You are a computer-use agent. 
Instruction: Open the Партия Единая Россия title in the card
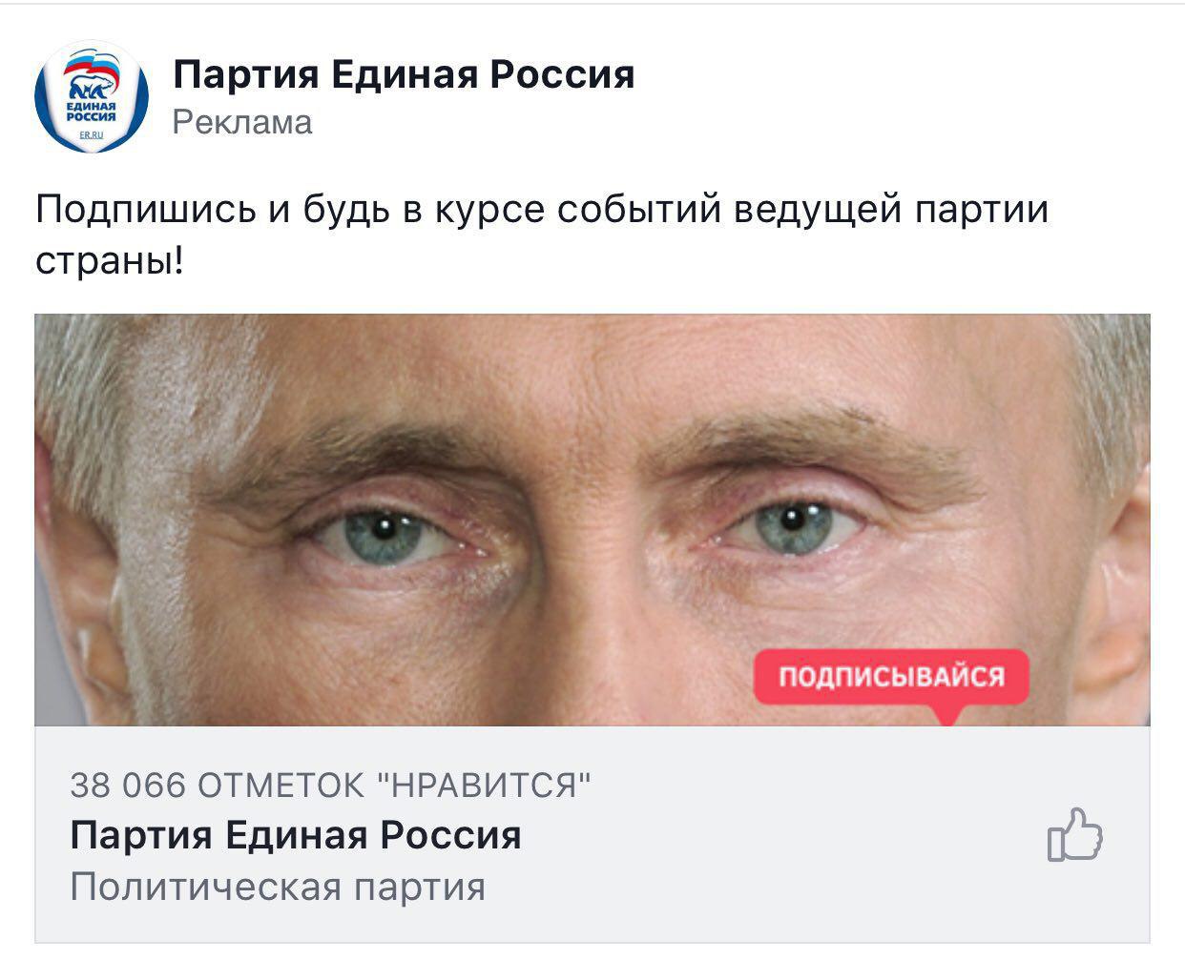296,835
